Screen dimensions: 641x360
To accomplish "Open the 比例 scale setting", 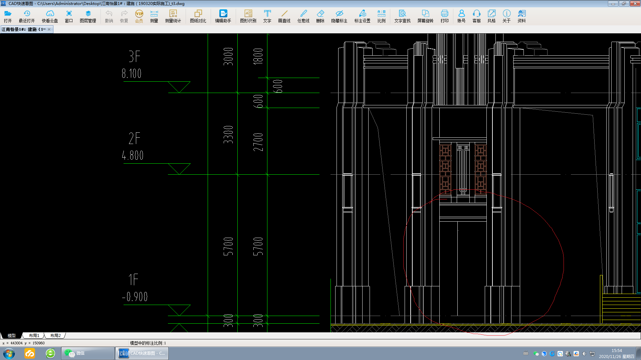I will pyautogui.click(x=381, y=16).
